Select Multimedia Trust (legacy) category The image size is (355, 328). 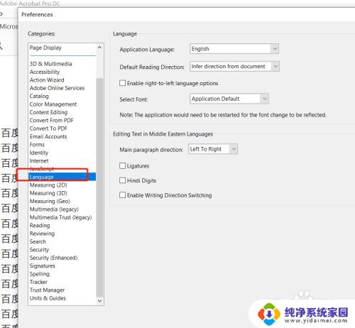click(x=60, y=217)
